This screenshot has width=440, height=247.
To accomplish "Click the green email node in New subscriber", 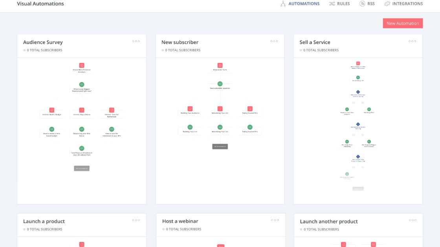I will click(220, 84).
